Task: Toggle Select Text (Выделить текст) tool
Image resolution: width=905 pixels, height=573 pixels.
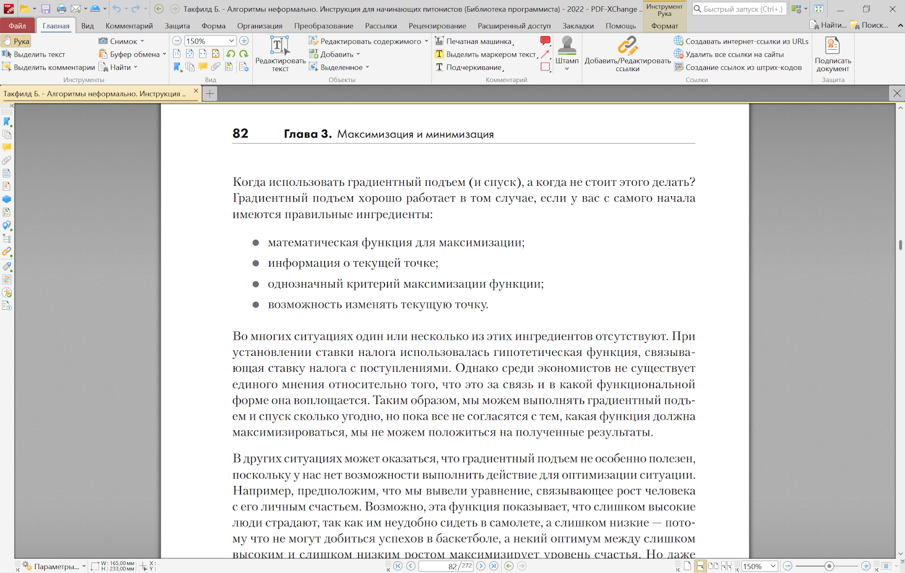Action: [x=33, y=54]
